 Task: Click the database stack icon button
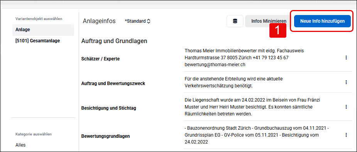coord(235,21)
